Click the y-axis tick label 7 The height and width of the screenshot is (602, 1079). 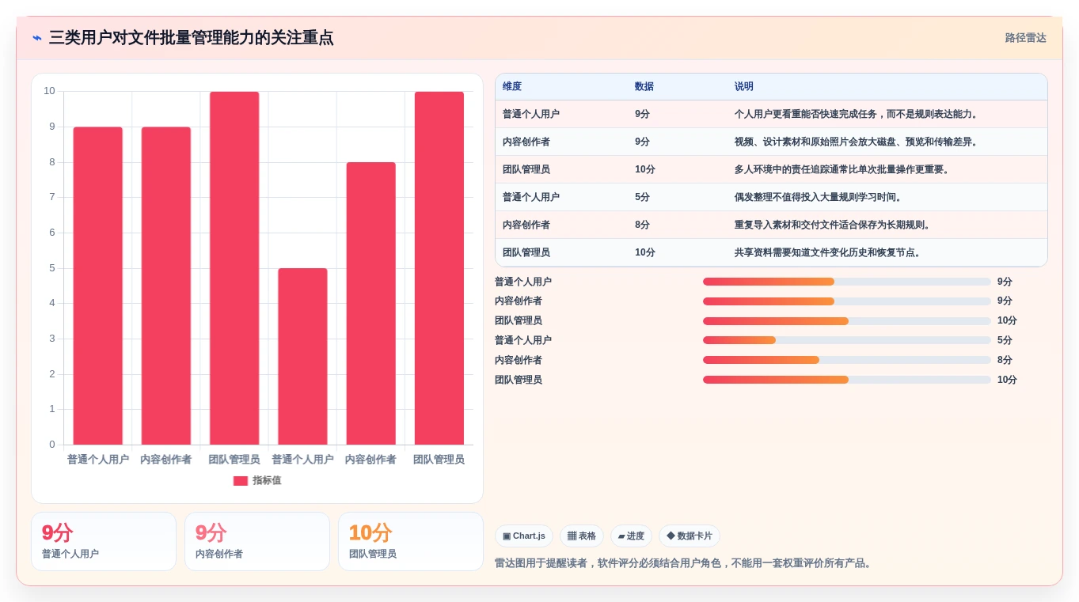pos(52,197)
